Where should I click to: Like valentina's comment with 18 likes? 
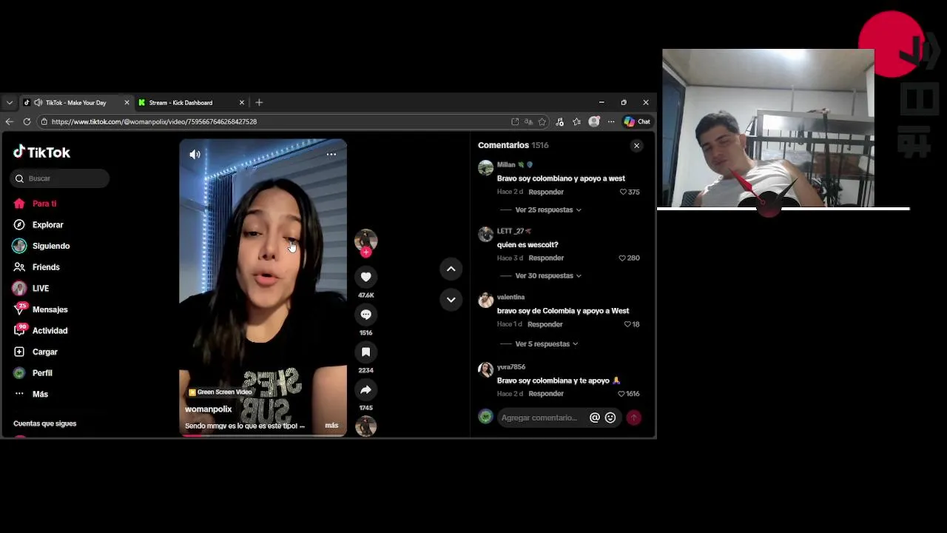[627, 325]
